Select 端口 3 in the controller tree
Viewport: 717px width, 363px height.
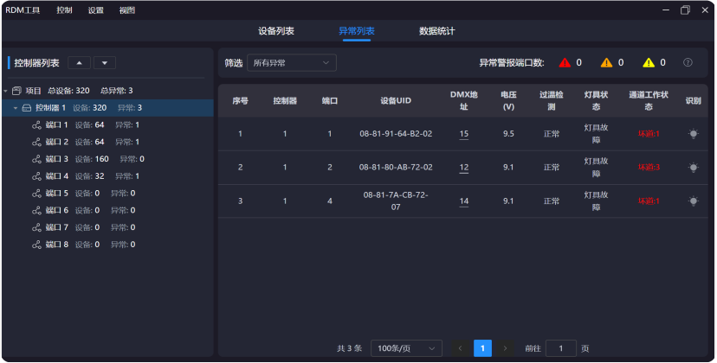[56, 159]
